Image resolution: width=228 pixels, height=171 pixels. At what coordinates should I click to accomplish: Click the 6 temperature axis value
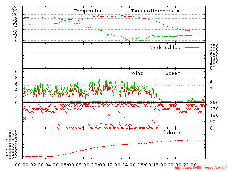16,40
